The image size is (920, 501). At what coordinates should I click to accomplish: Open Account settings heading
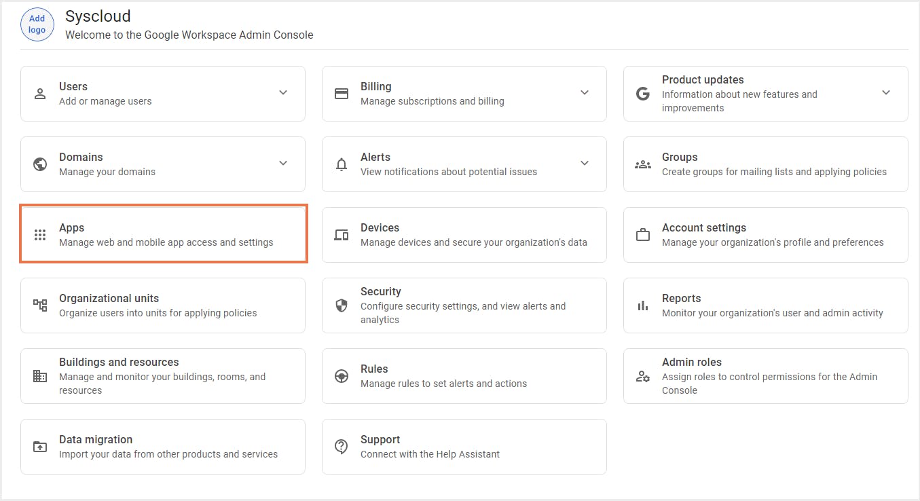(704, 227)
